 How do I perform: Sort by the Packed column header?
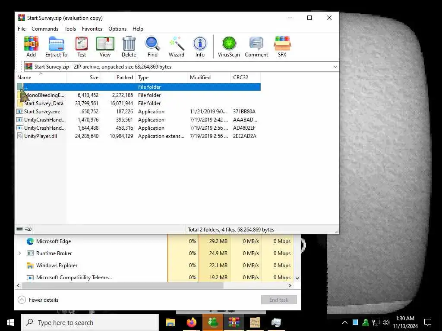118,78
